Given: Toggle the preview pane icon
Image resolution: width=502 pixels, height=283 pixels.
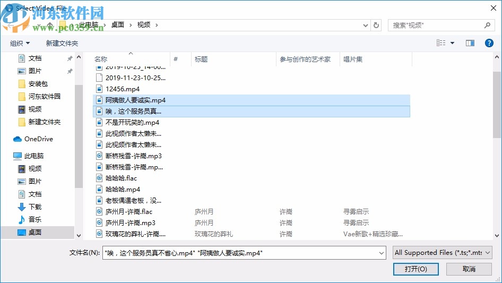Looking at the screenshot, I should pos(470,43).
